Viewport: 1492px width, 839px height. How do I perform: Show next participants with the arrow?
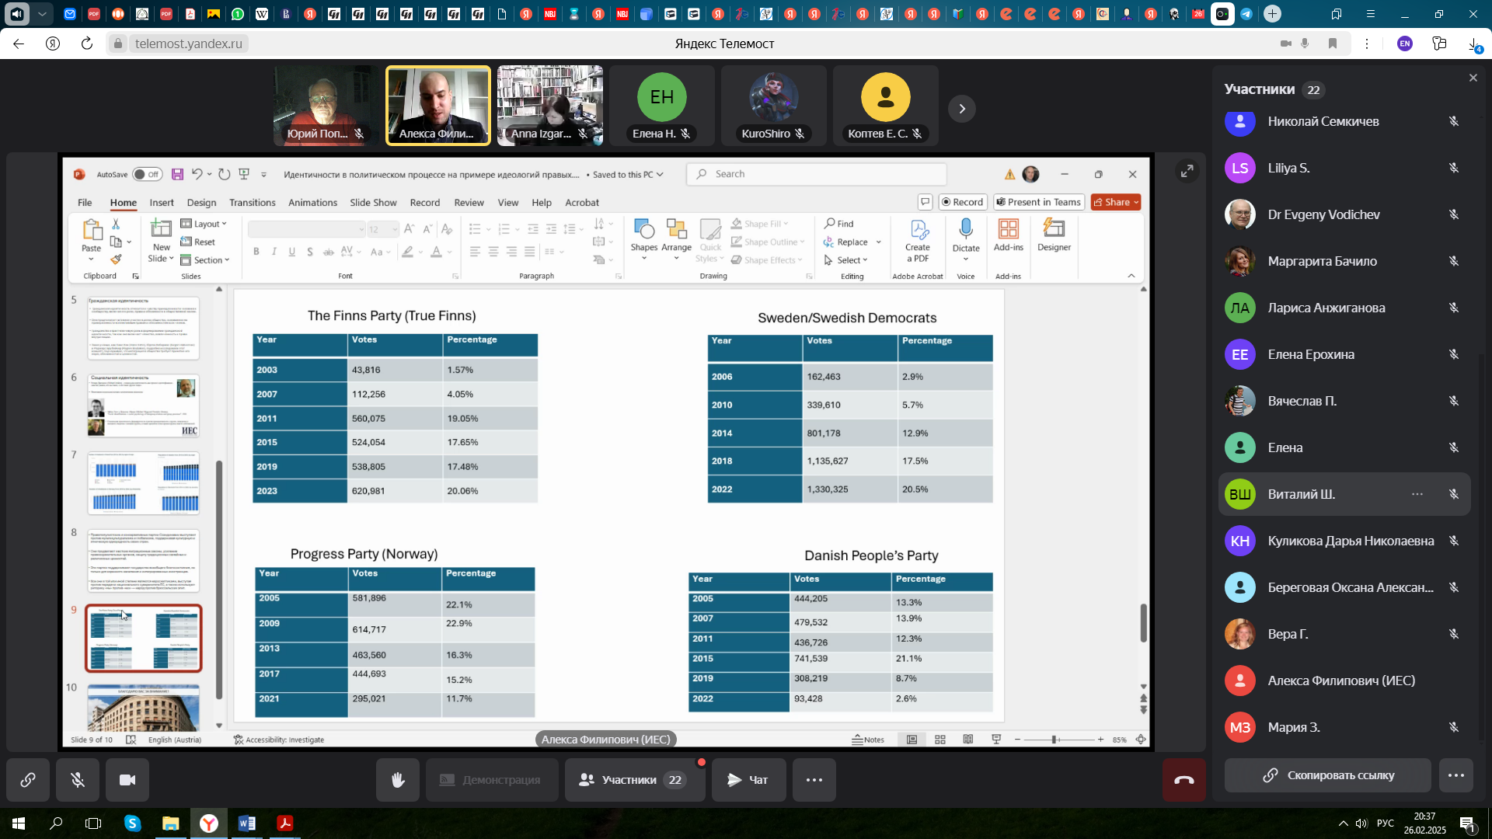click(962, 109)
